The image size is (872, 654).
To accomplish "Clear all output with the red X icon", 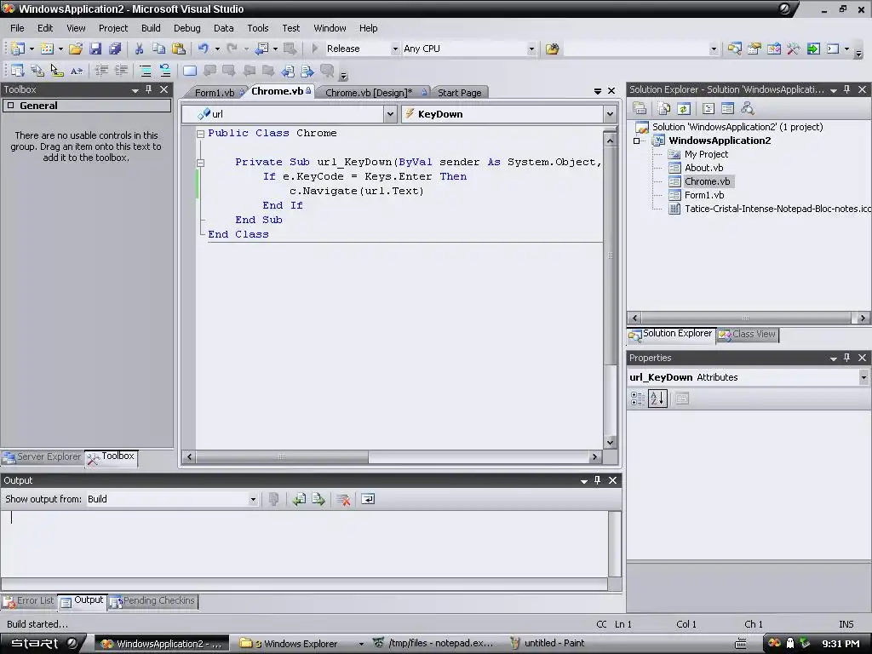I will click(x=343, y=499).
